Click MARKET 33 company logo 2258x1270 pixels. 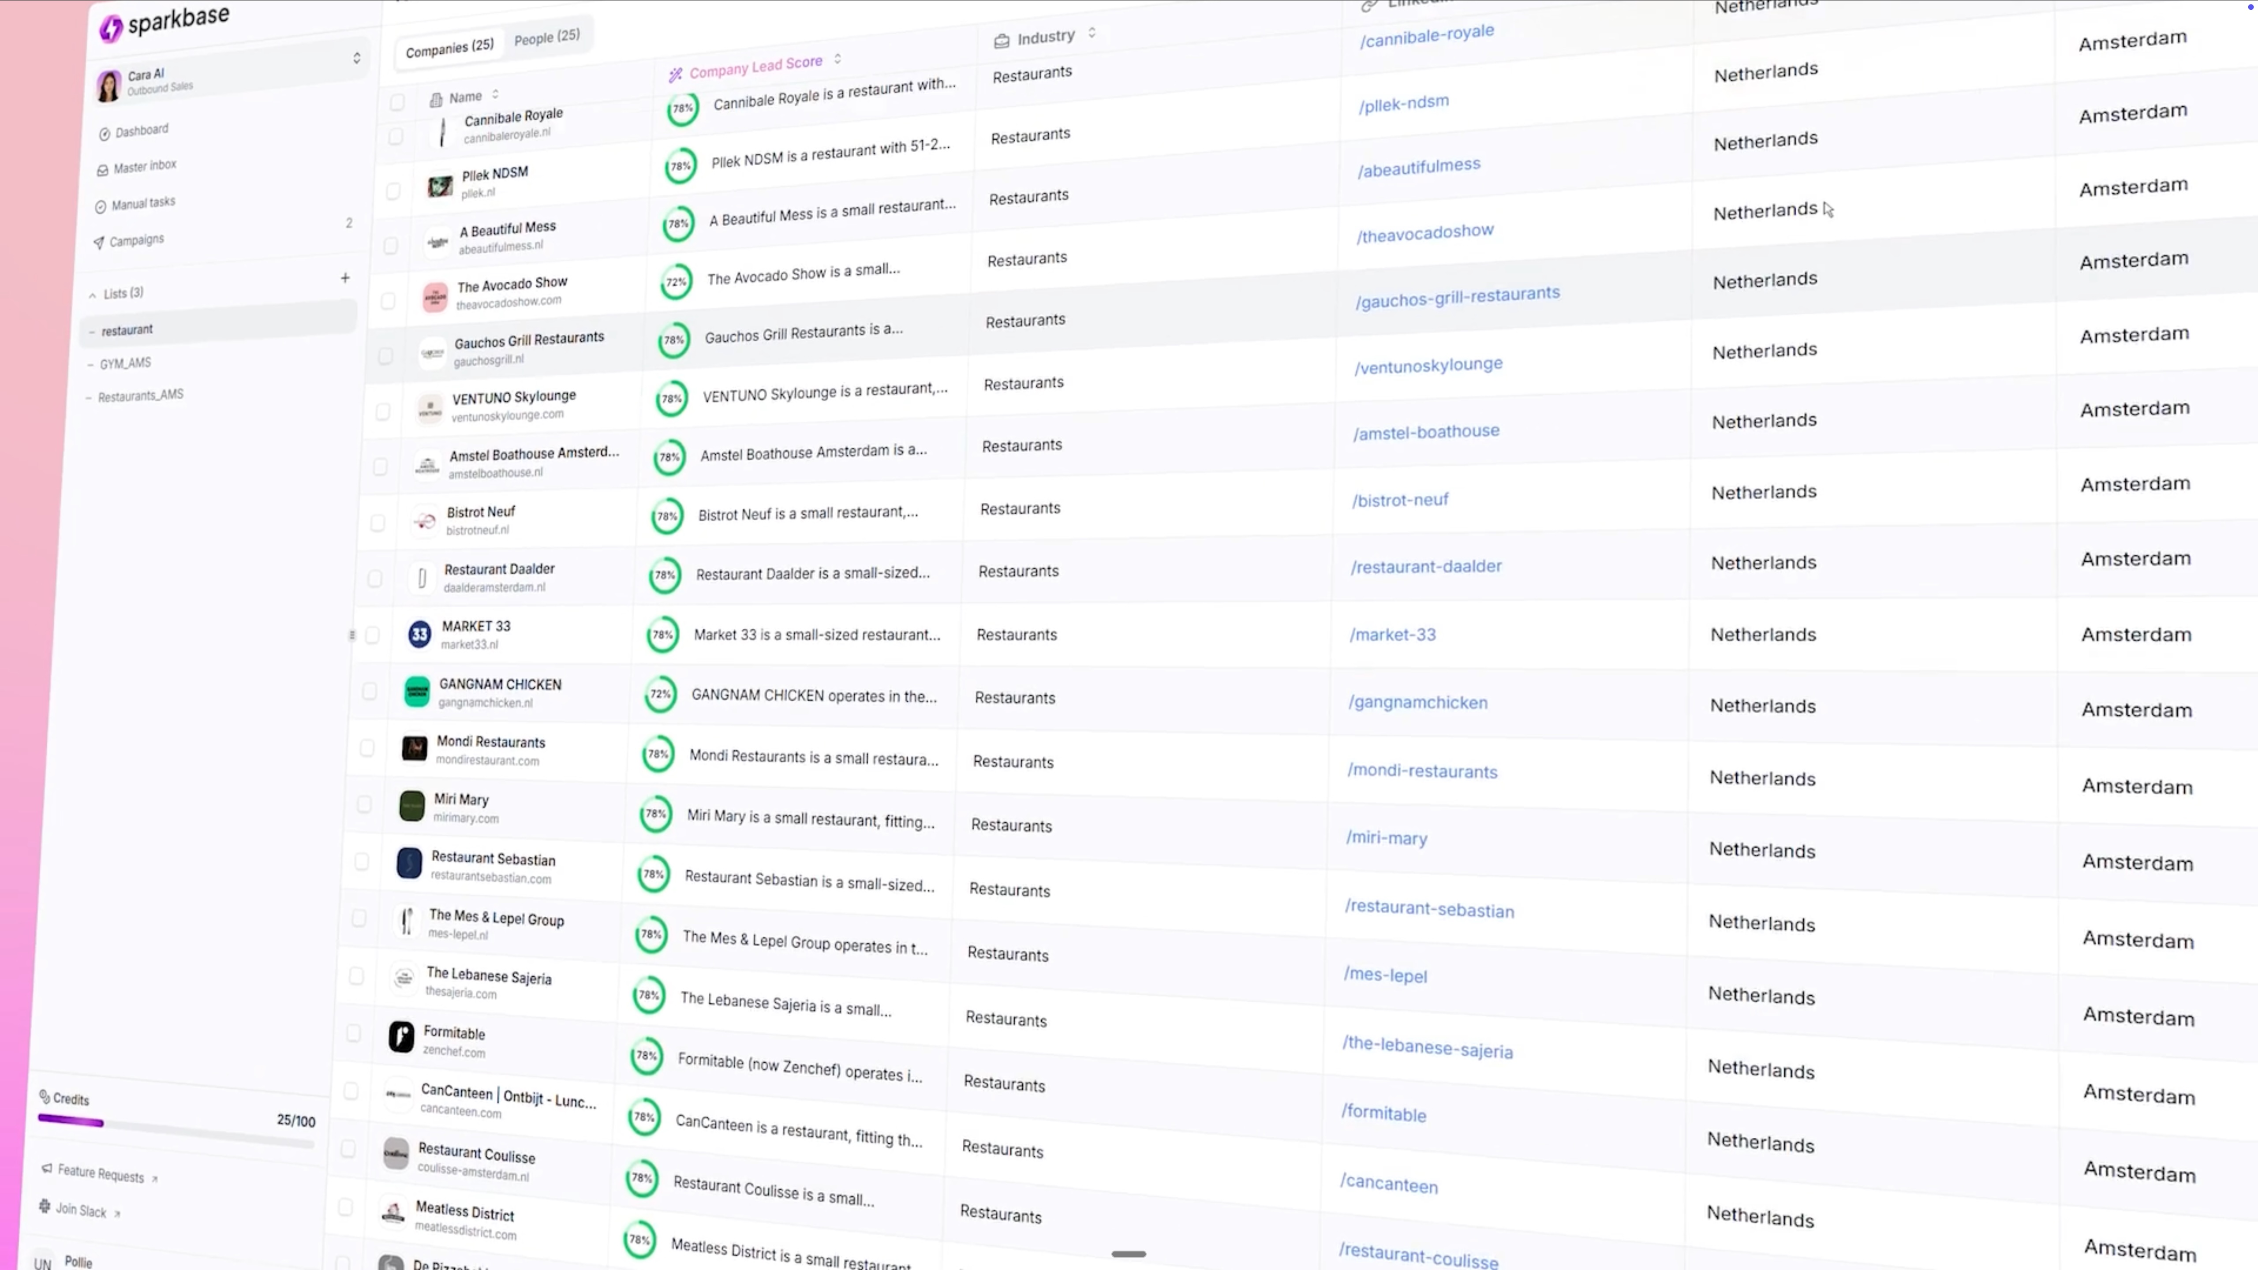419,634
